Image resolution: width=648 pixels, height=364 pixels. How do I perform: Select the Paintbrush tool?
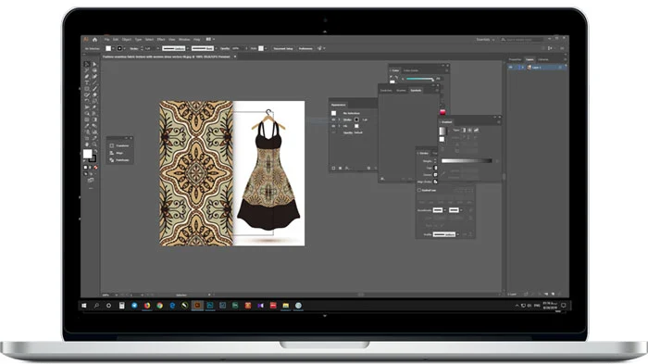(94, 89)
